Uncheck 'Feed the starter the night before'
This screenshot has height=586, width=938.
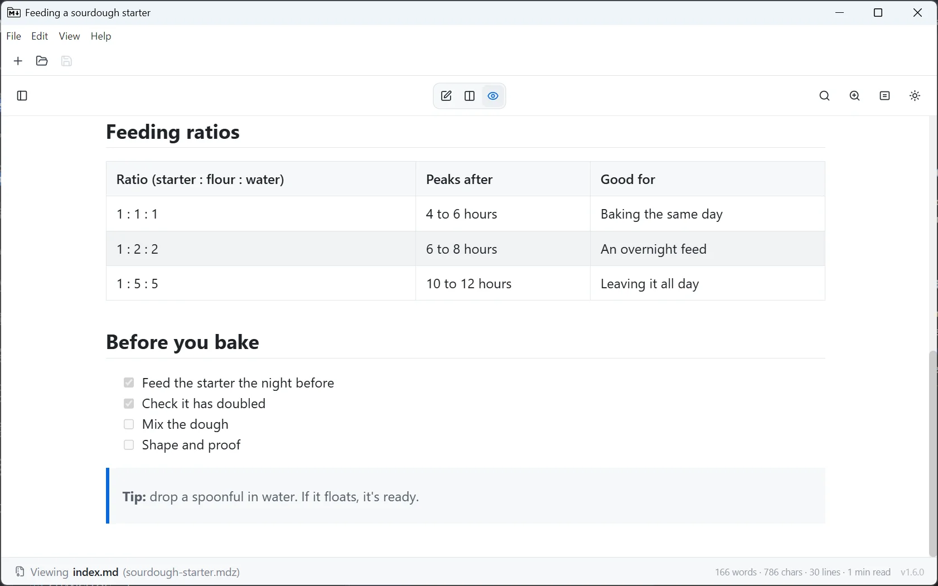pos(129,382)
